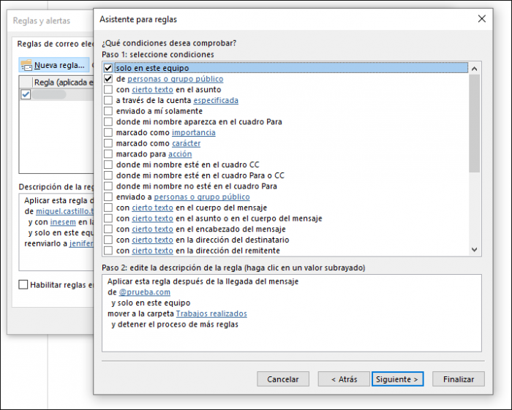The width and height of the screenshot is (512, 410).
Task: Open 'cierto texto' link in 'dirección del destinatario' row
Action: [x=152, y=240]
